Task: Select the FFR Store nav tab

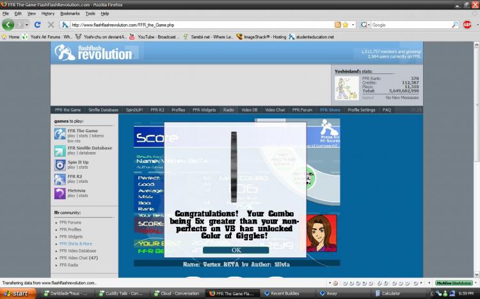Action: (330, 110)
